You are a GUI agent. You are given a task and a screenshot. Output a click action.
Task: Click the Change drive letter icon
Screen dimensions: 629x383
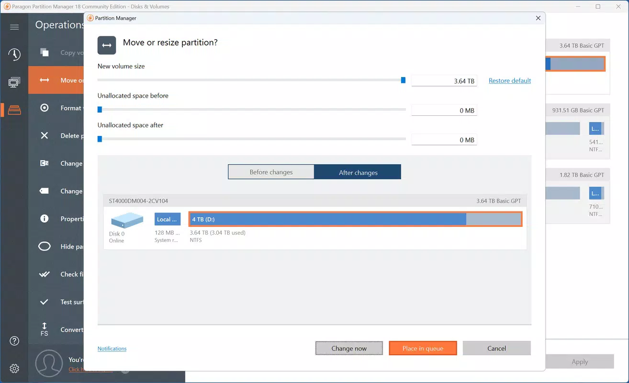(45, 163)
